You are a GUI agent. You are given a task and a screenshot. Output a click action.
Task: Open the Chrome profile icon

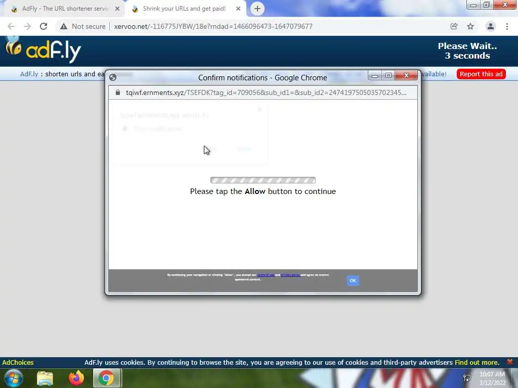point(491,26)
